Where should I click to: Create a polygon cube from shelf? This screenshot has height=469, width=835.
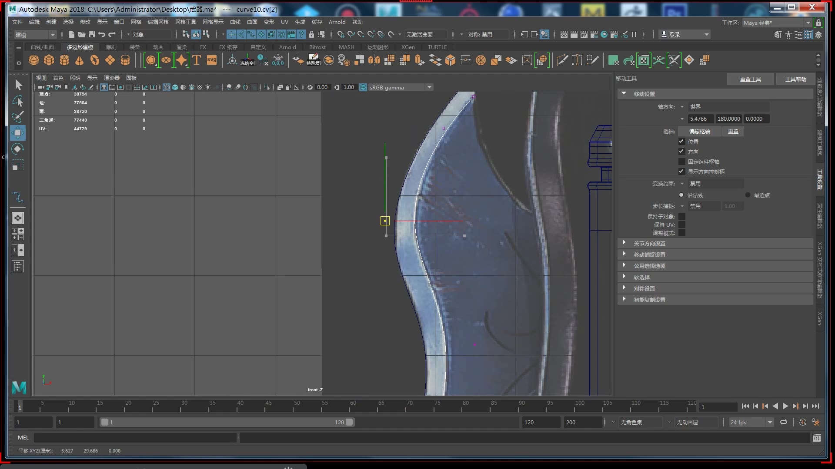point(49,60)
